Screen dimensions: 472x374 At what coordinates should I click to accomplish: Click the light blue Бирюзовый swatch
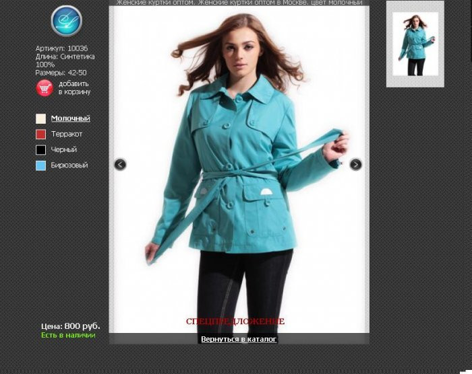(x=41, y=165)
